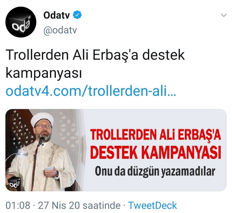Open the Odatv display name

pyautogui.click(x=56, y=15)
